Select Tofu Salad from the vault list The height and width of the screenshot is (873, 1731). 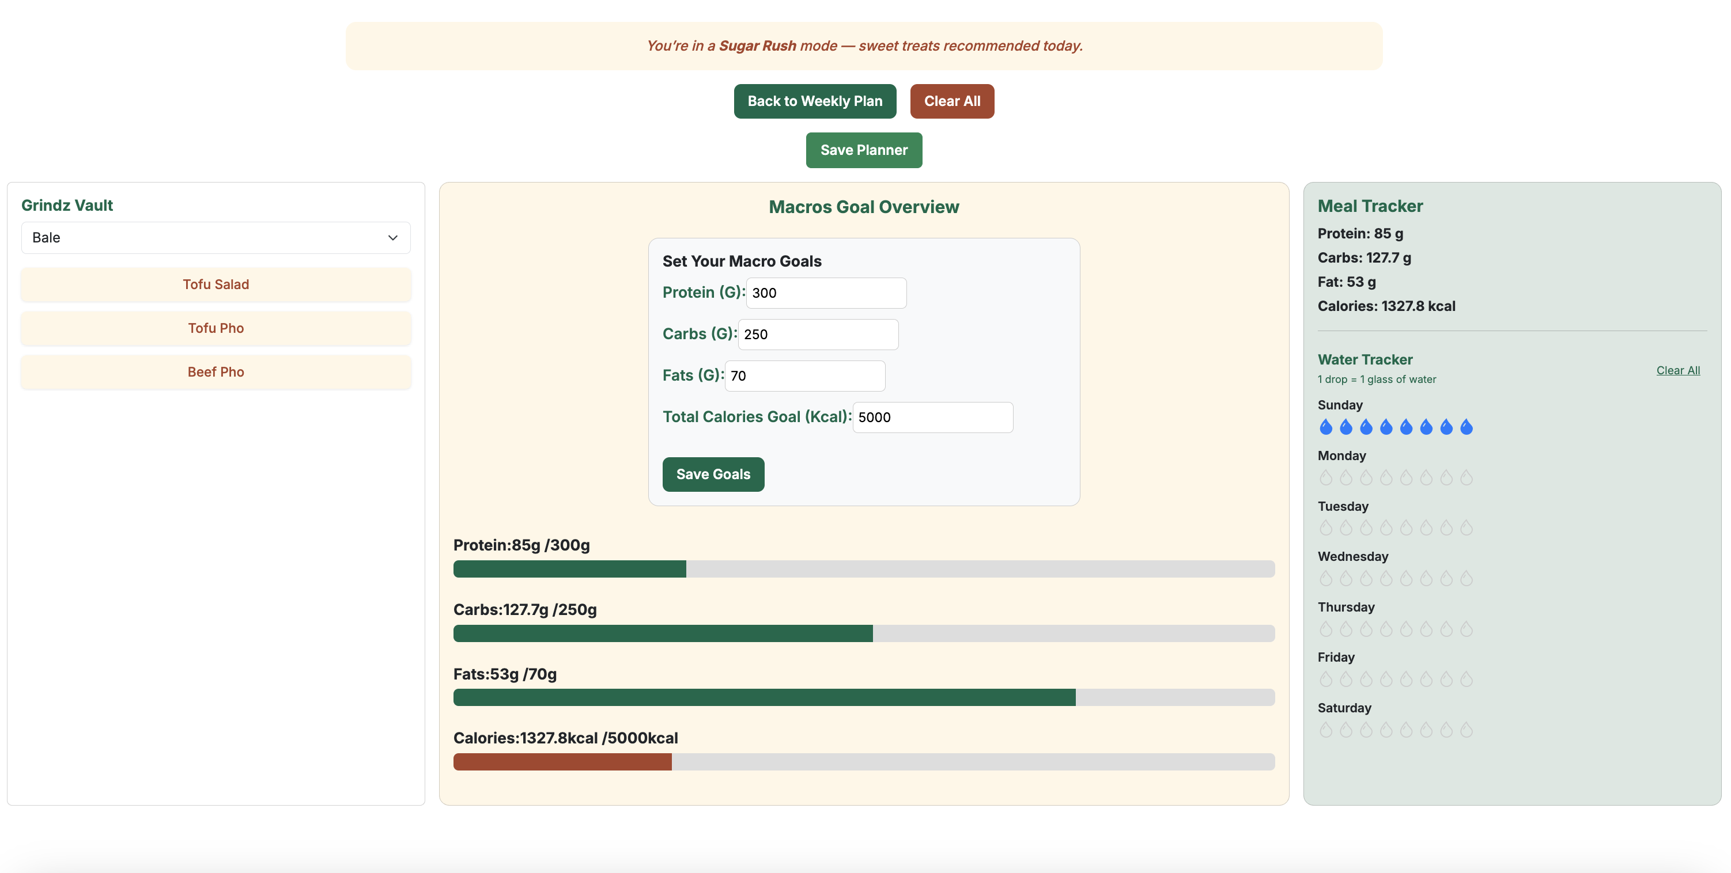[x=215, y=284]
